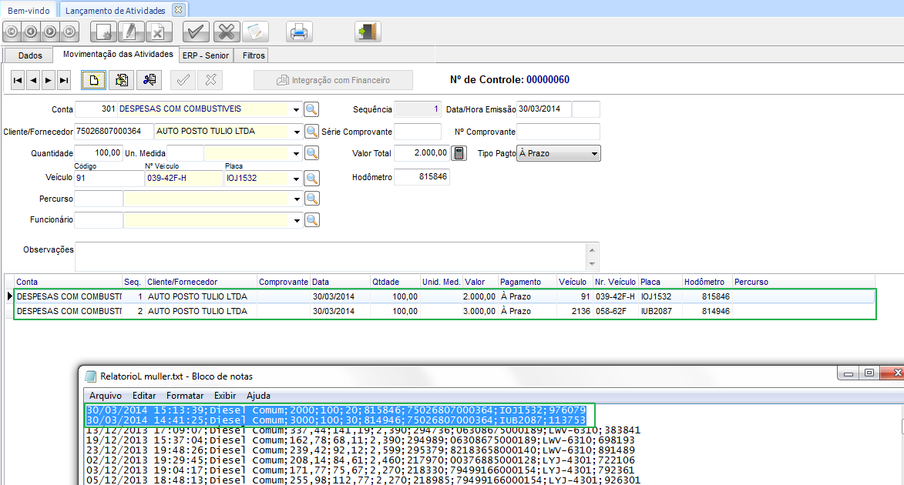Open the Filtros tab
This screenshot has height=485, width=904.
[254, 55]
